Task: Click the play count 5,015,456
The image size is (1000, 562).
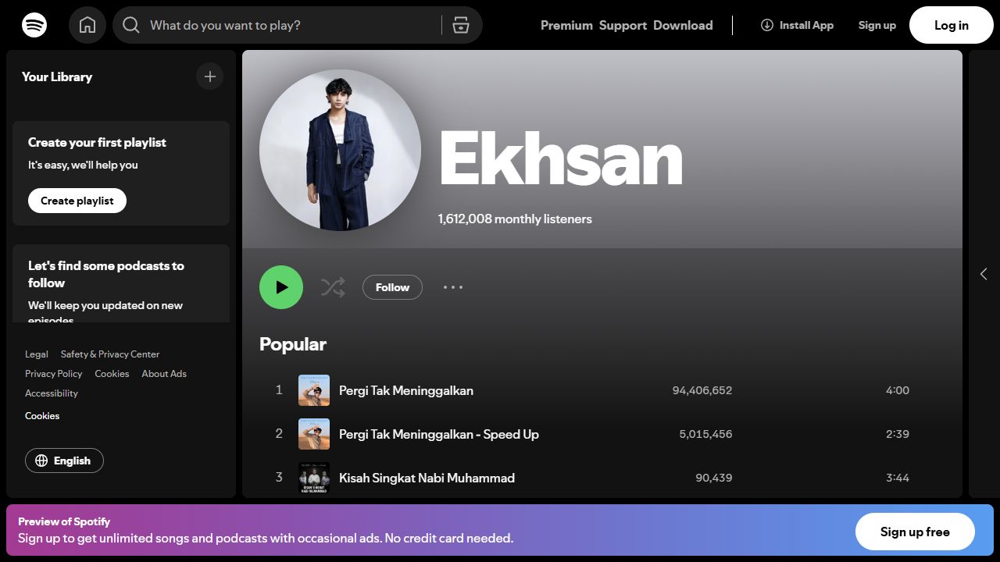Action: tap(706, 434)
